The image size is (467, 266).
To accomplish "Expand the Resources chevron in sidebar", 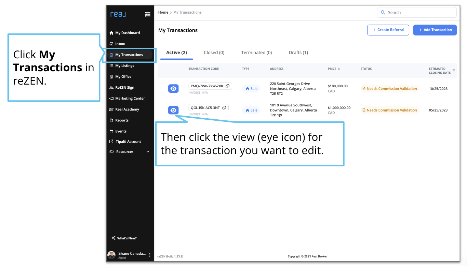I will pyautogui.click(x=148, y=152).
